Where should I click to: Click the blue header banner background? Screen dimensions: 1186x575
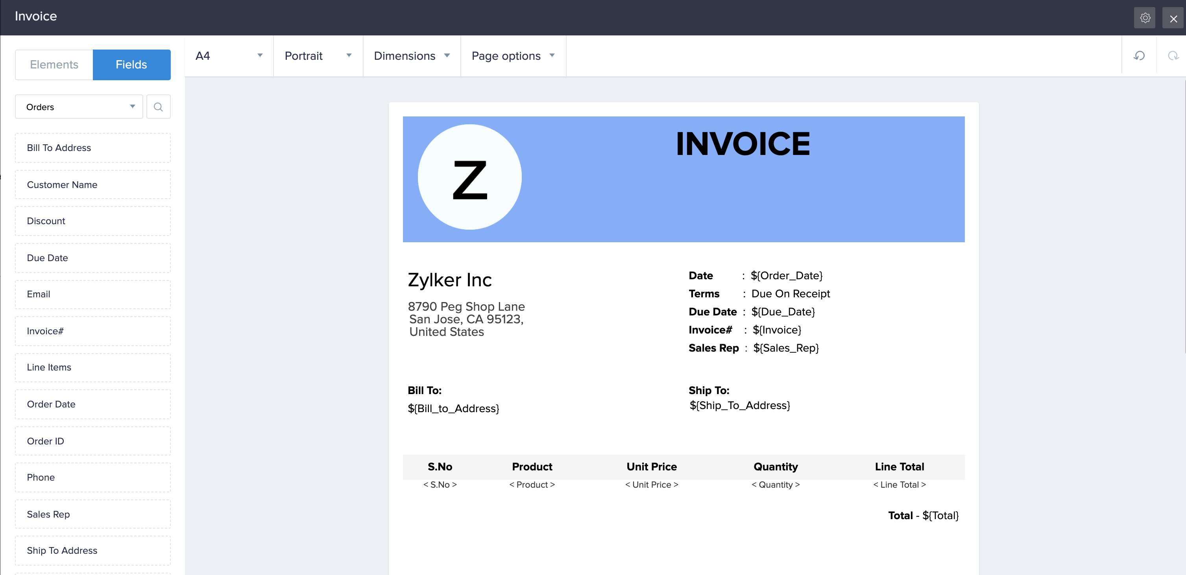pyautogui.click(x=783, y=207)
